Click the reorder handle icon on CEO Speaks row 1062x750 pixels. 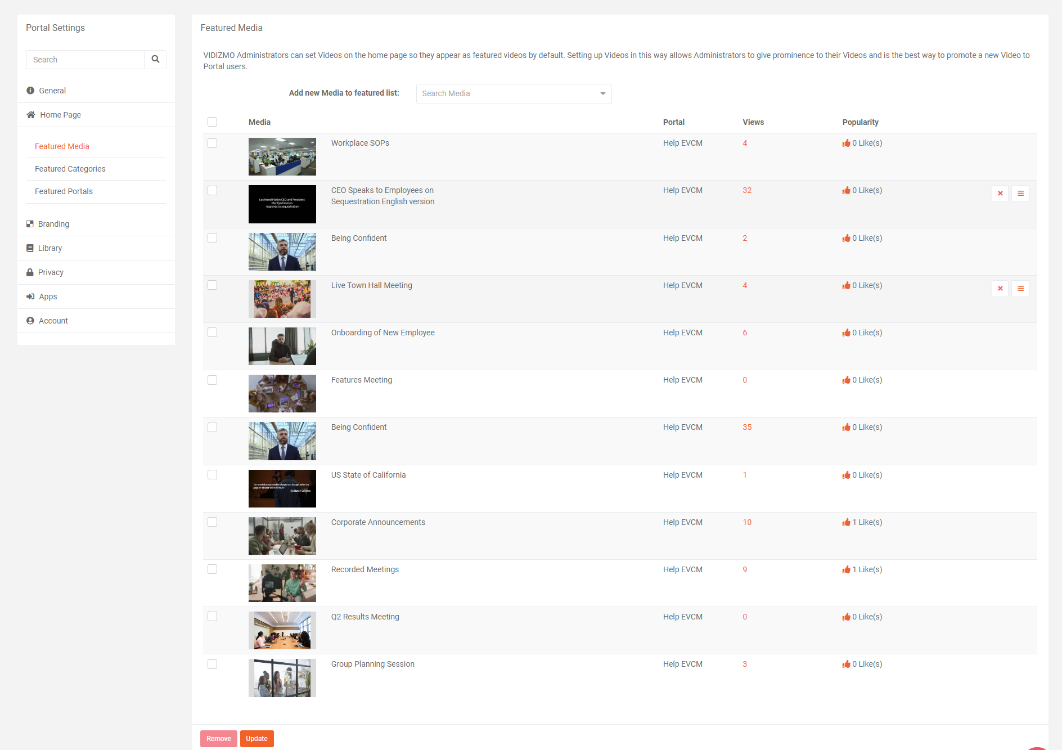click(1020, 194)
